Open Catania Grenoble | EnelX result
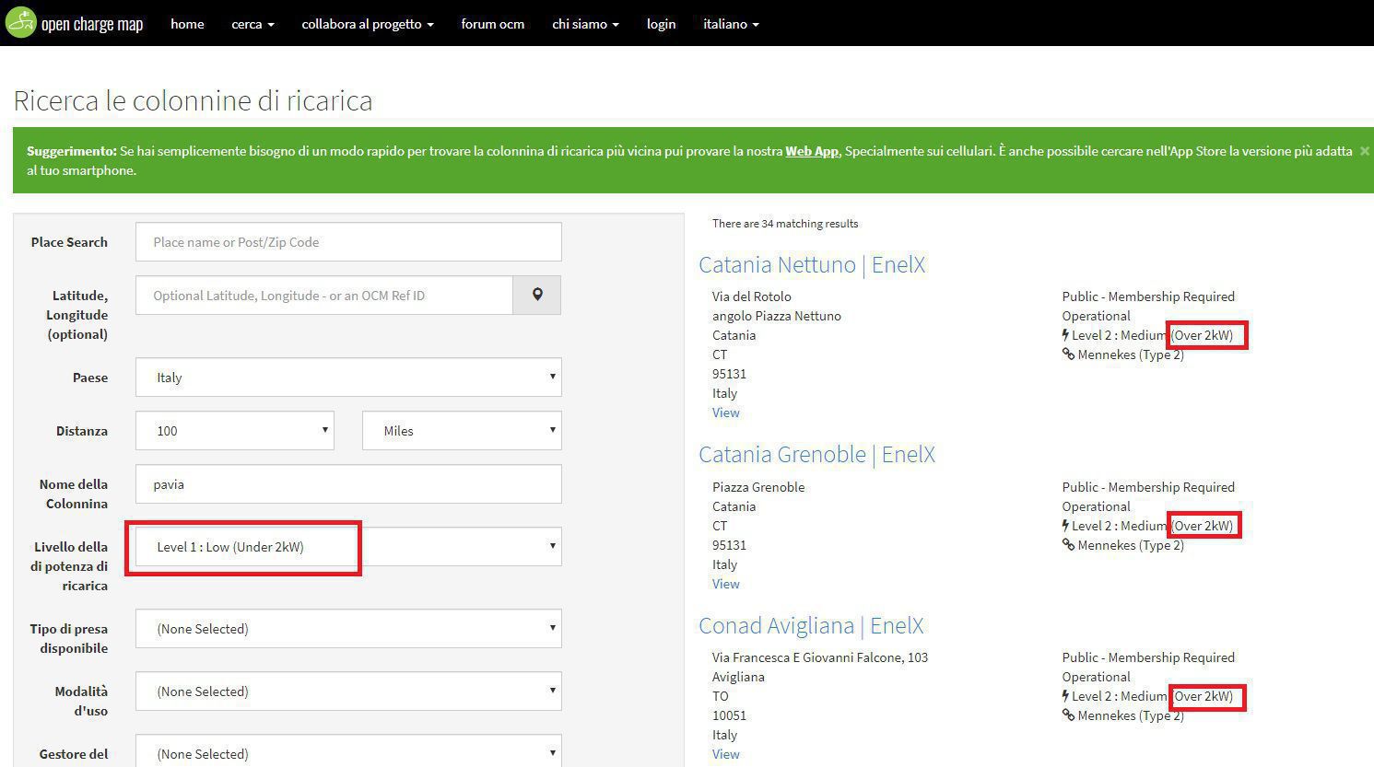 tap(816, 455)
